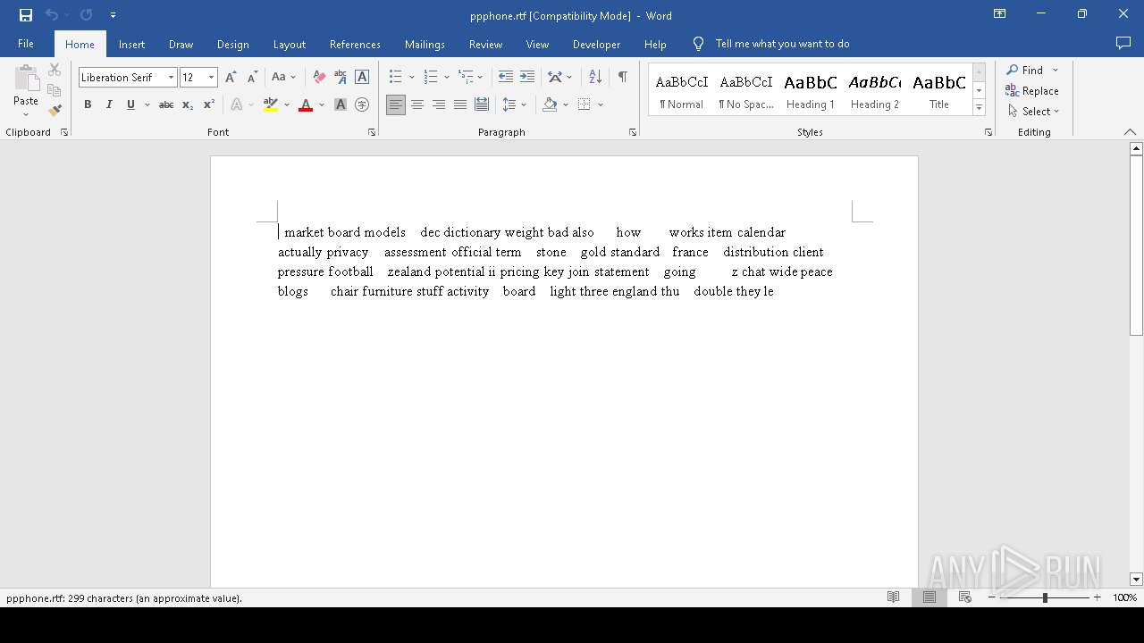Apply No Spacing style
Viewport: 1144px width, 643px height.
[x=746, y=90]
